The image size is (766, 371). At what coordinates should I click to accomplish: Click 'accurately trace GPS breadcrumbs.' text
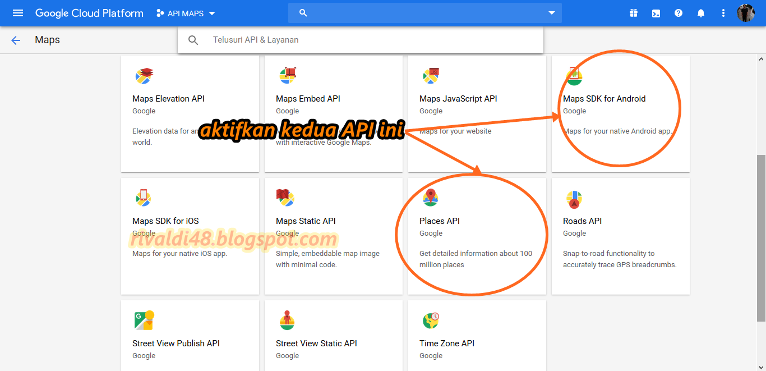coord(620,265)
